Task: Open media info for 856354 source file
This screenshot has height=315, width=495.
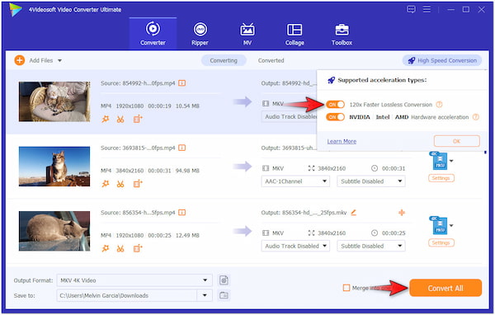Action: pyautogui.click(x=181, y=213)
